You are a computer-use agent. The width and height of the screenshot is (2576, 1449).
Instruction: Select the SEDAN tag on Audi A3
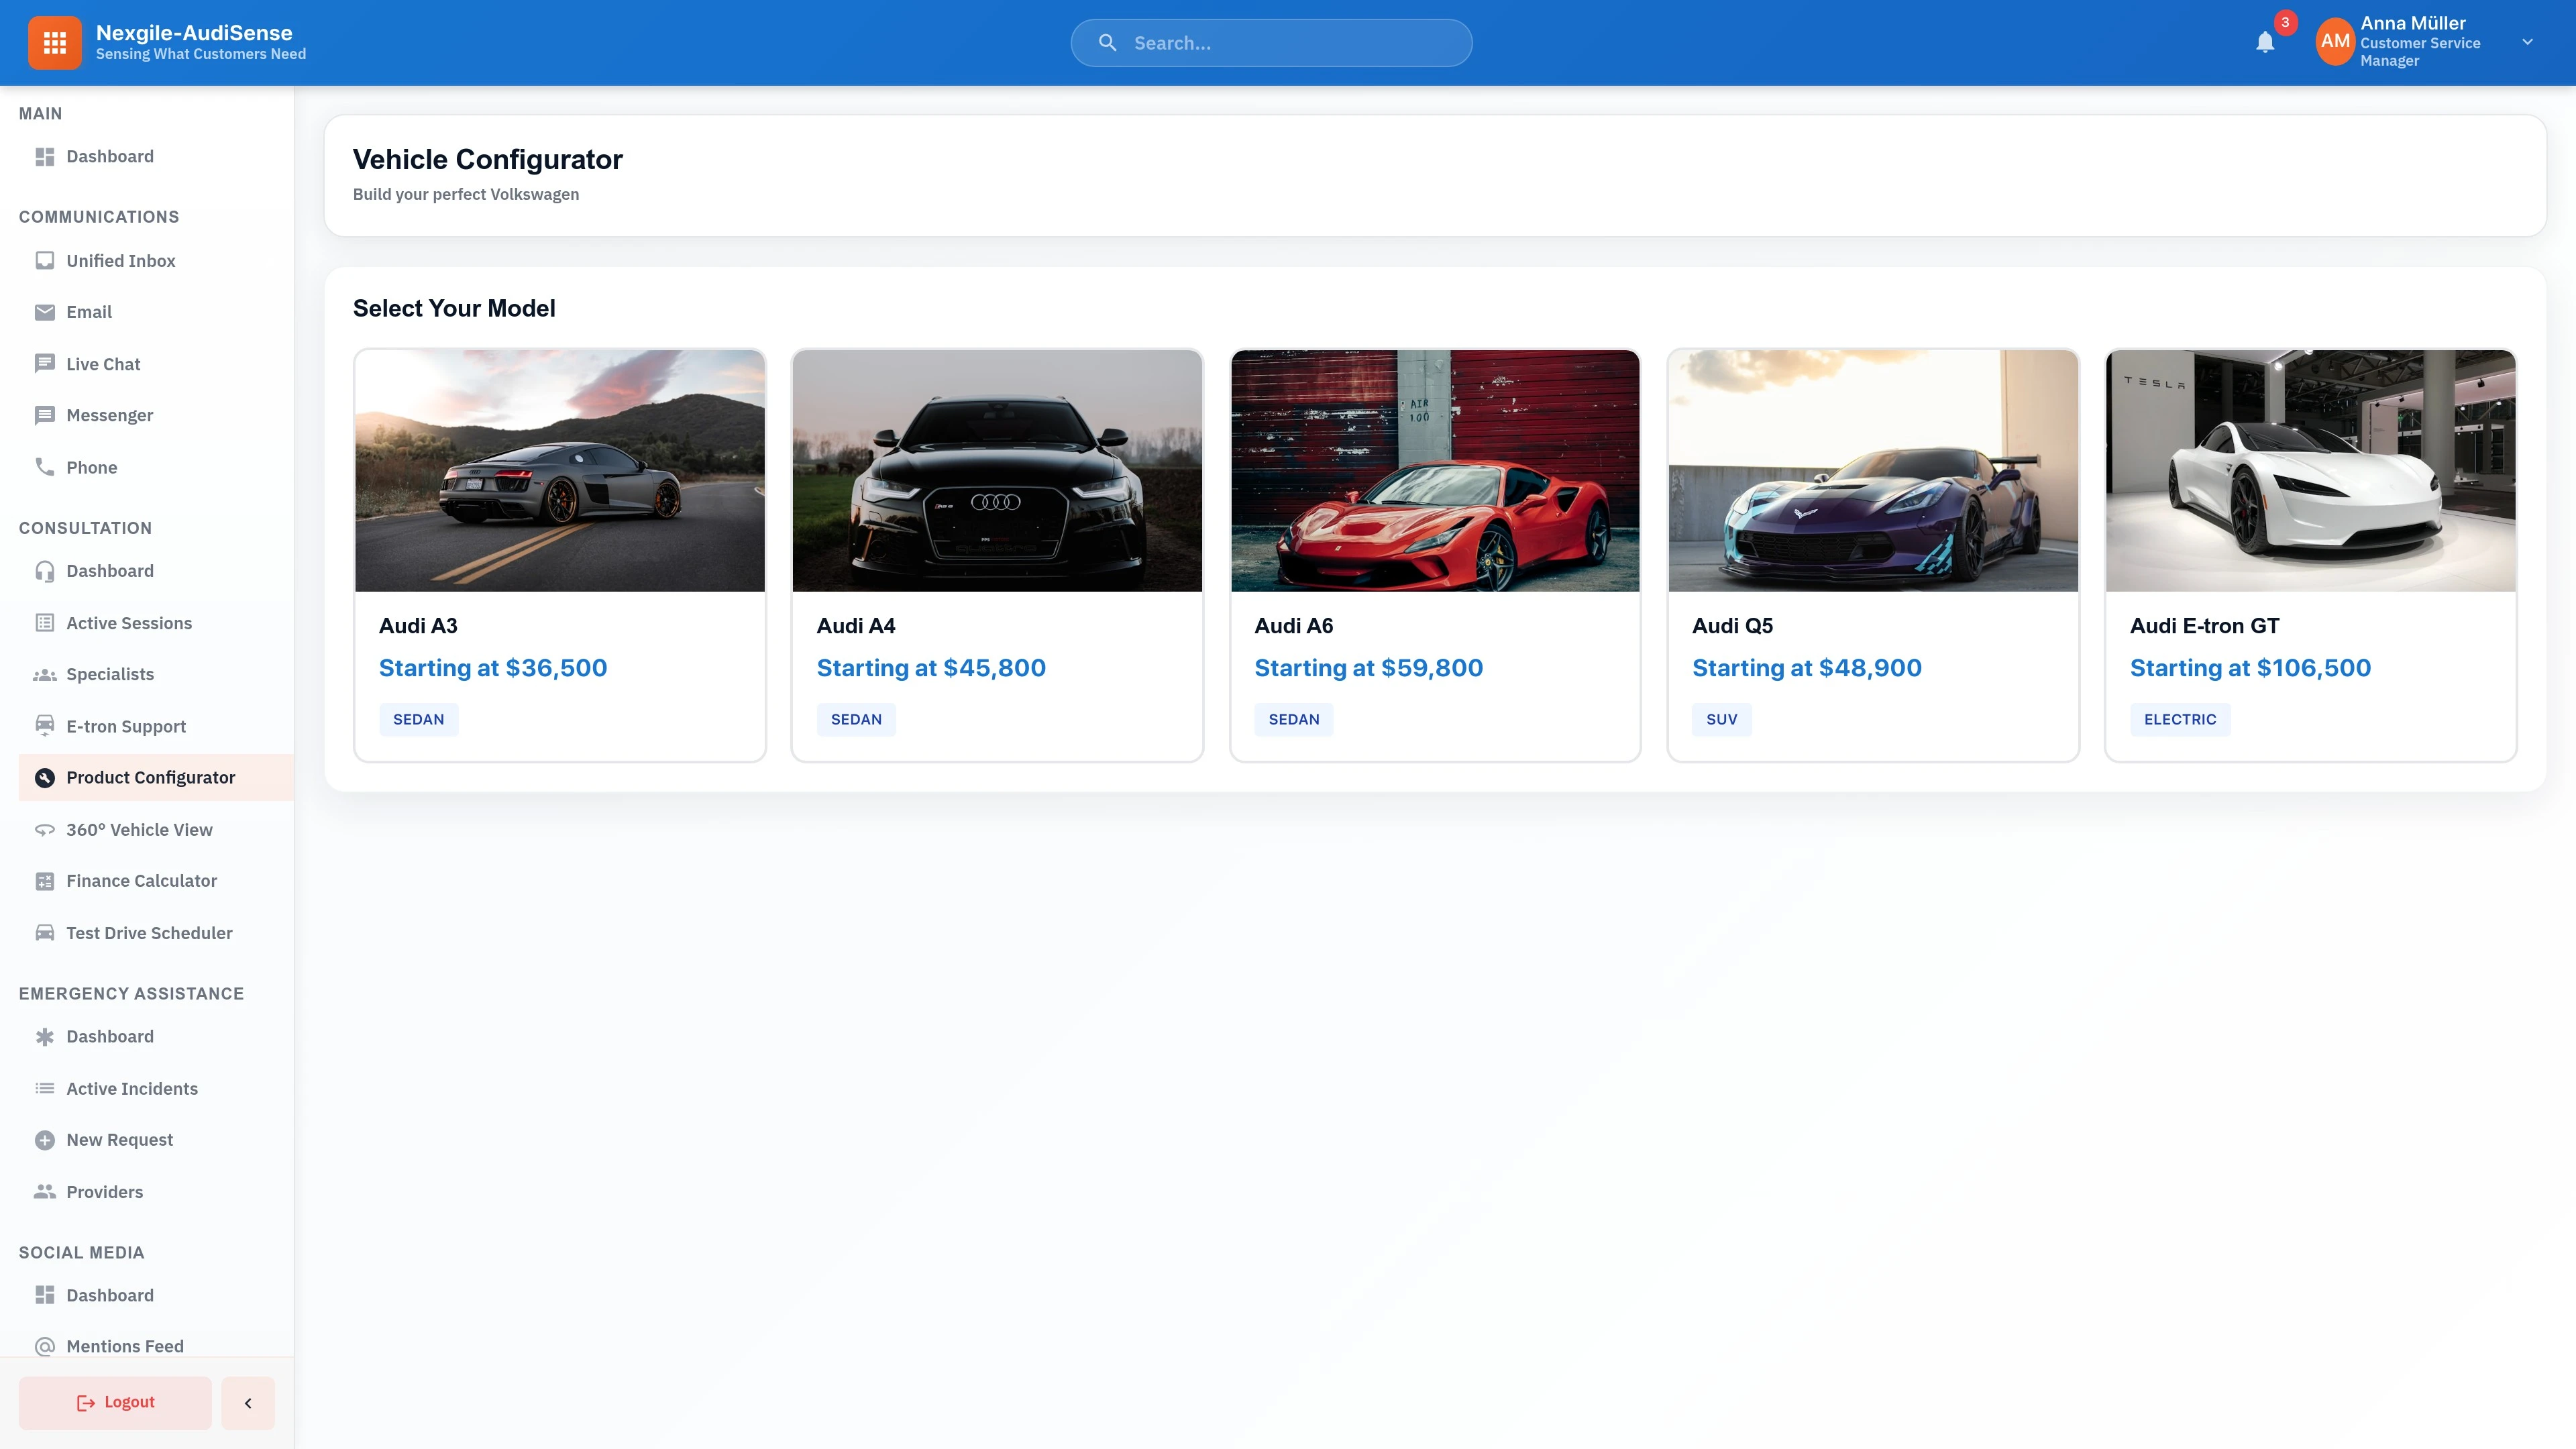tap(418, 719)
